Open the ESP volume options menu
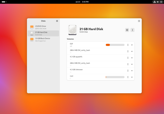The width and height of the screenshot is (164, 114). coord(128,45)
